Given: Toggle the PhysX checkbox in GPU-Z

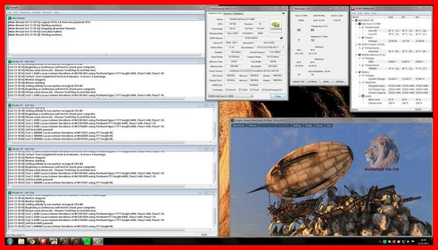Looking at the screenshot, I should (251, 90).
